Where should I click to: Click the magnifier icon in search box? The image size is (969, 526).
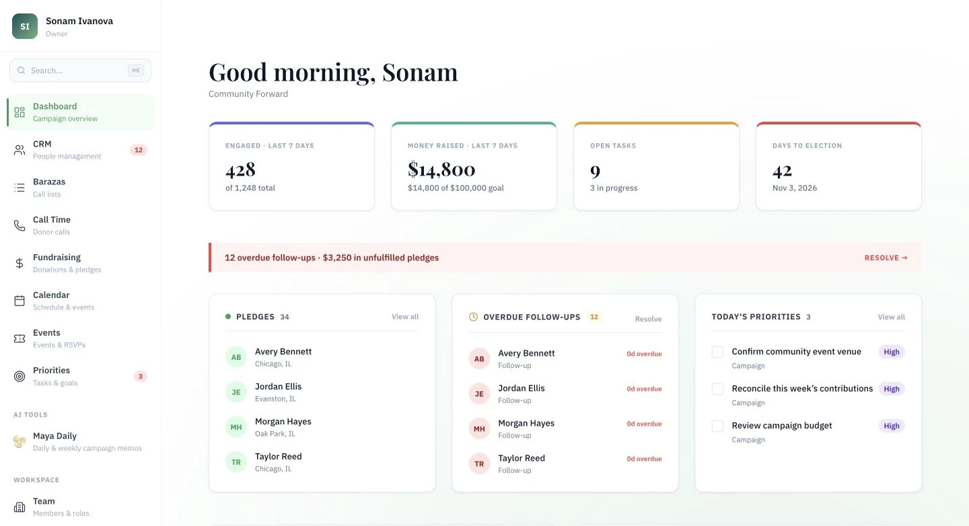click(22, 71)
